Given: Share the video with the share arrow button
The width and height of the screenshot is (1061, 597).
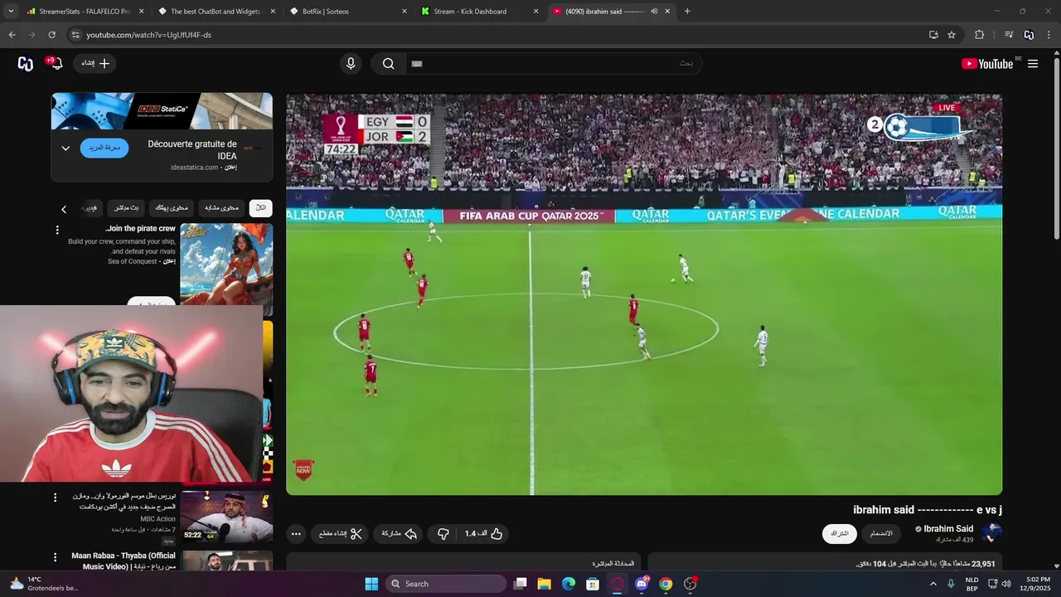Looking at the screenshot, I should tap(399, 534).
